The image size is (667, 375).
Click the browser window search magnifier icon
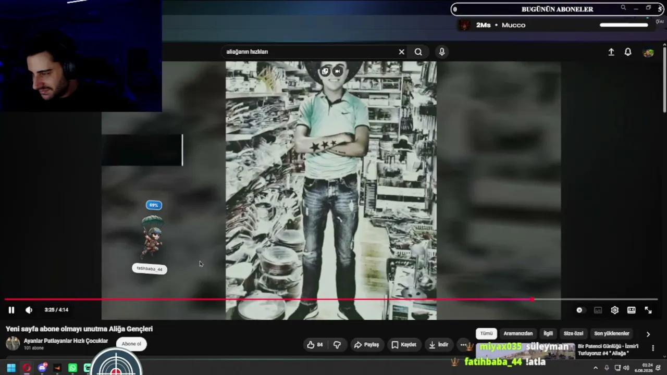point(623,8)
